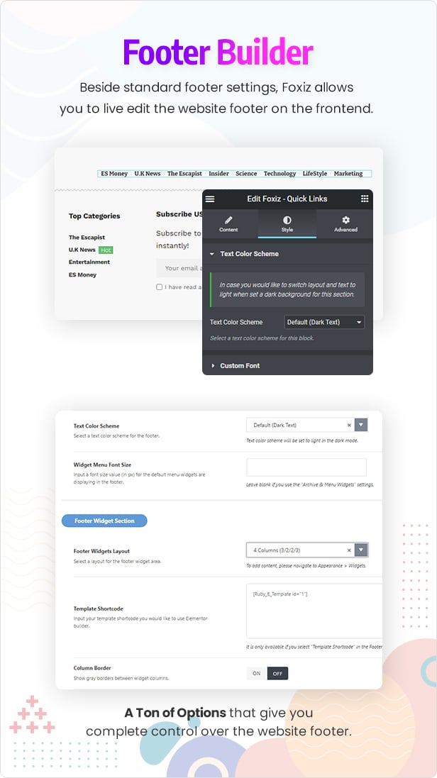
Task: Open the Elementor hamburger menu
Action: 210,199
